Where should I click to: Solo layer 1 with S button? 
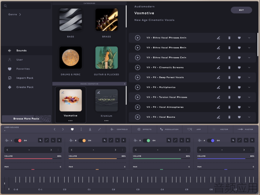(59, 140)
